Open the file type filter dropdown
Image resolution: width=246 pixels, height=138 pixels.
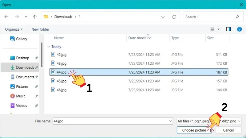pos(209,121)
